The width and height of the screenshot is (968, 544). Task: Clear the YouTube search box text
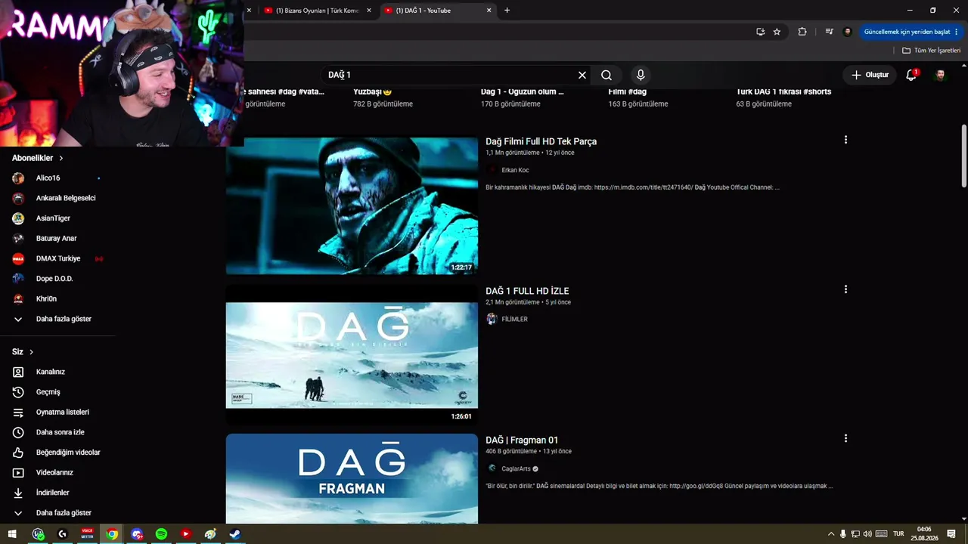(582, 75)
